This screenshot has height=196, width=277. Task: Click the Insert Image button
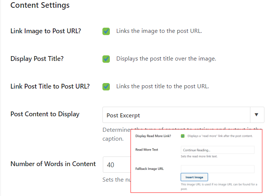click(x=194, y=177)
